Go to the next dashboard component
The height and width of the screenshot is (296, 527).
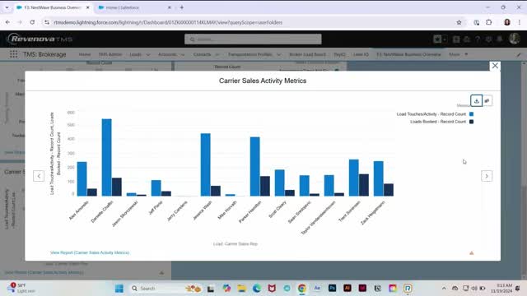[x=487, y=176]
